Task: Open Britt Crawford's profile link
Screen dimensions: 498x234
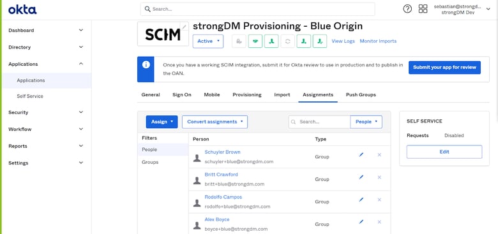Action: (x=221, y=175)
